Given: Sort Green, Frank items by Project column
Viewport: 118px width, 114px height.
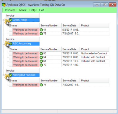Looking at the screenshot, I should (95, 26).
